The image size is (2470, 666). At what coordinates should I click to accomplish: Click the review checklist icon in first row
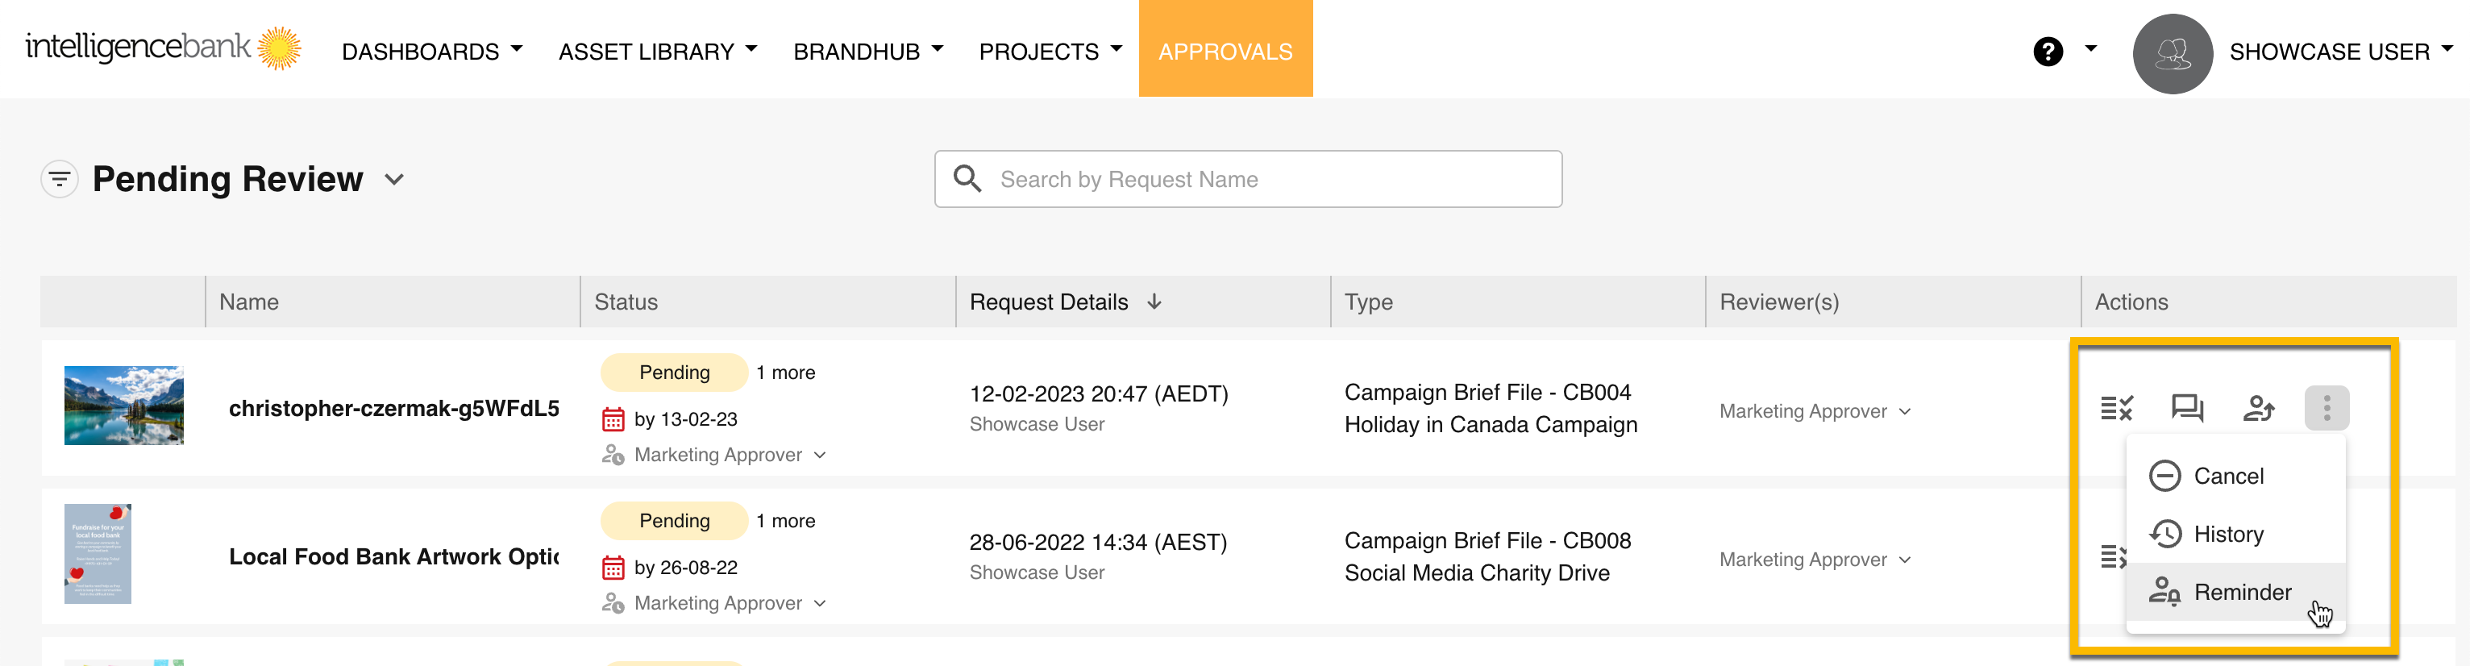[x=2116, y=409]
